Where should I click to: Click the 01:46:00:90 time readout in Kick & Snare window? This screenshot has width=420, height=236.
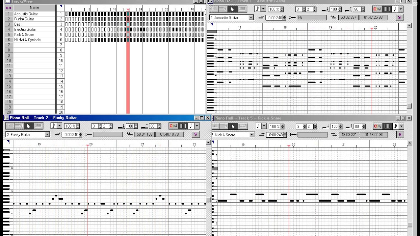(374, 134)
